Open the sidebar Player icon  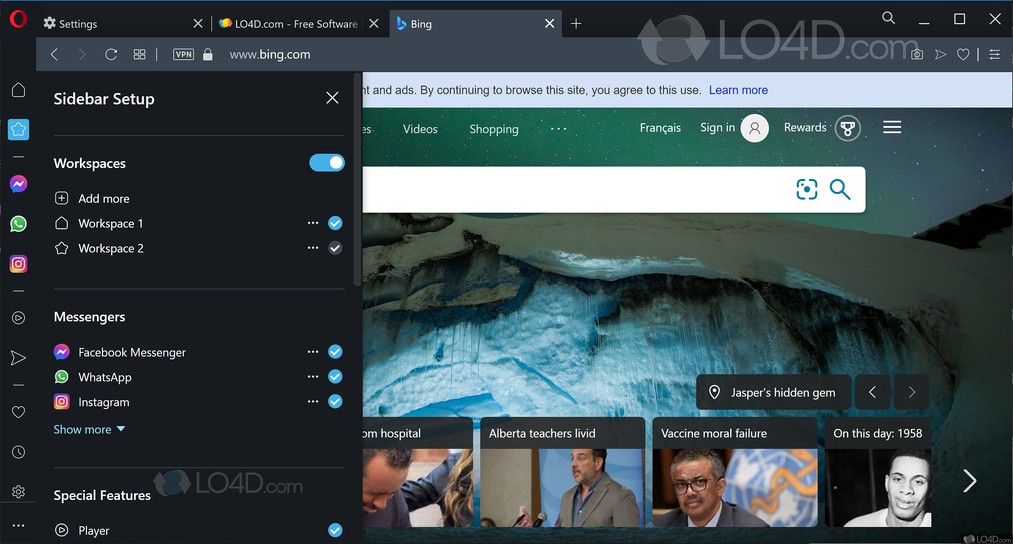pos(18,317)
